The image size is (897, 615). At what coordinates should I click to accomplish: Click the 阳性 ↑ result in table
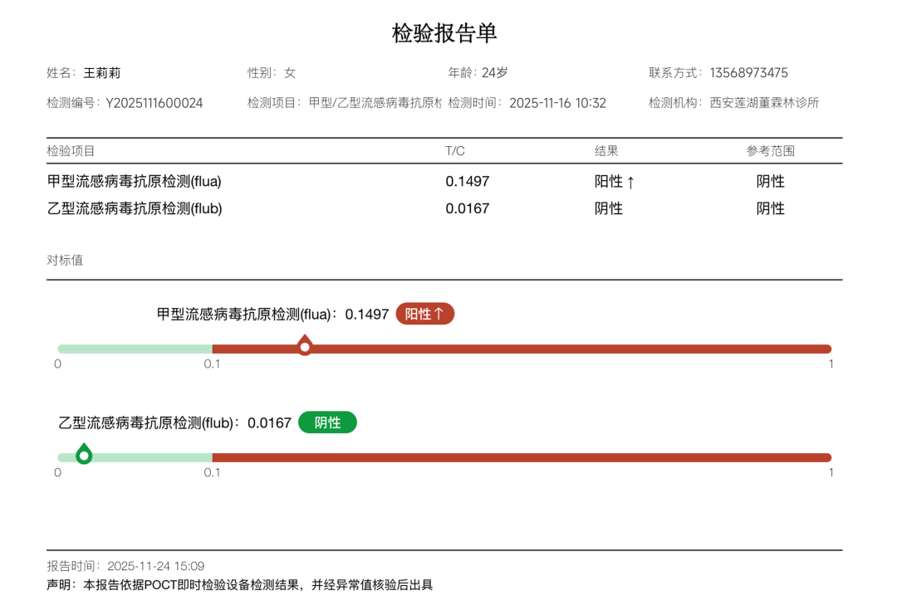click(x=615, y=181)
